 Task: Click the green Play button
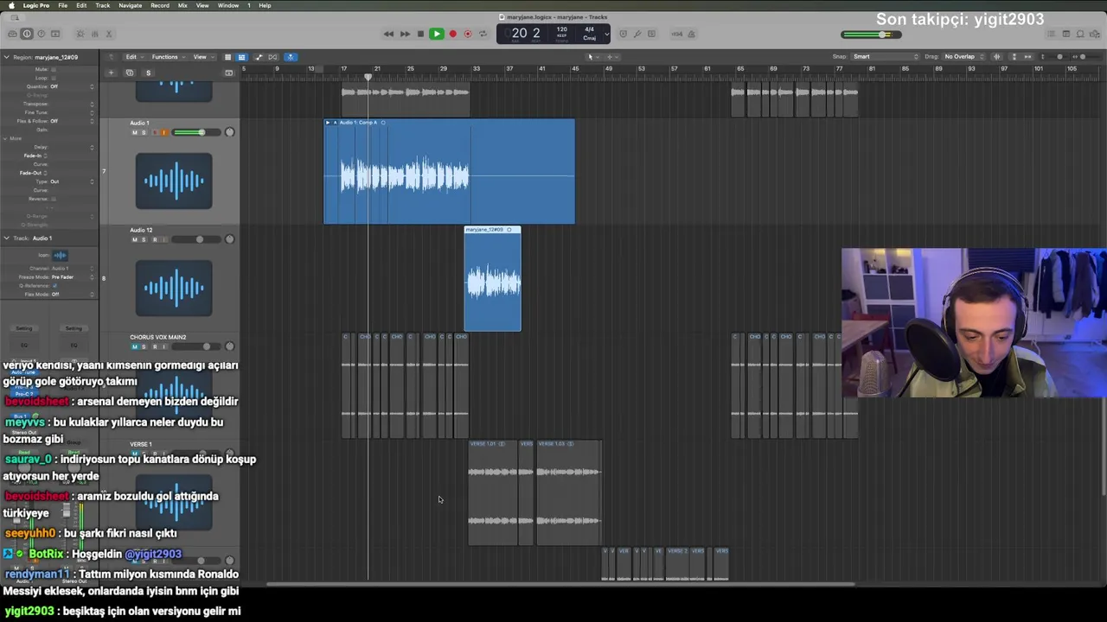[436, 34]
